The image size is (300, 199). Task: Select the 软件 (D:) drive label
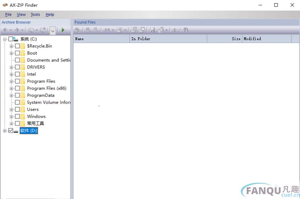(29, 131)
